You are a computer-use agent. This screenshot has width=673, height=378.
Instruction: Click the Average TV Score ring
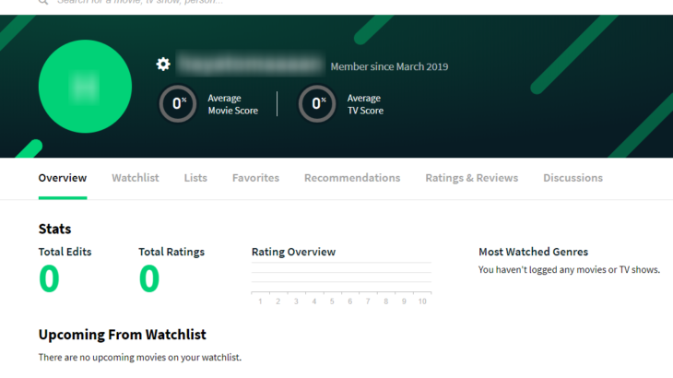[317, 104]
